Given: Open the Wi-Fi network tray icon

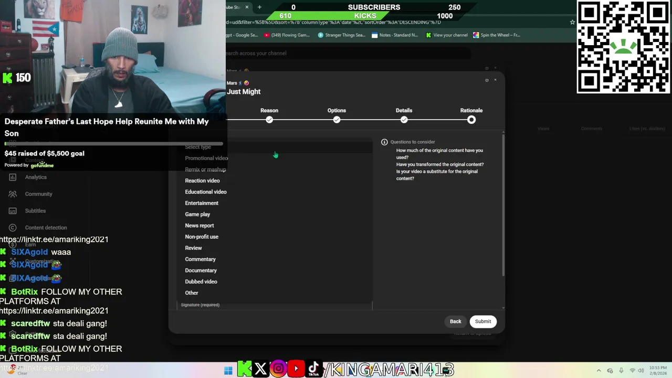Looking at the screenshot, I should click(x=632, y=371).
